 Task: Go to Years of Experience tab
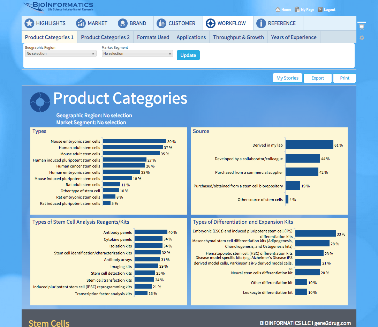(x=294, y=37)
